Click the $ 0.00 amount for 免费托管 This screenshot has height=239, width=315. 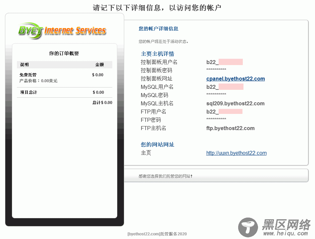pyautogui.click(x=98, y=75)
